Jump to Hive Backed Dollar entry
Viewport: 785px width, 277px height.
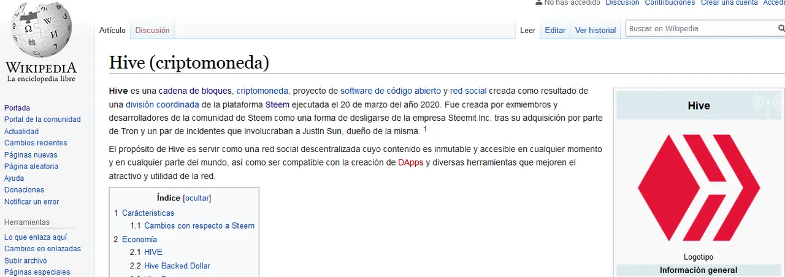[x=177, y=266]
